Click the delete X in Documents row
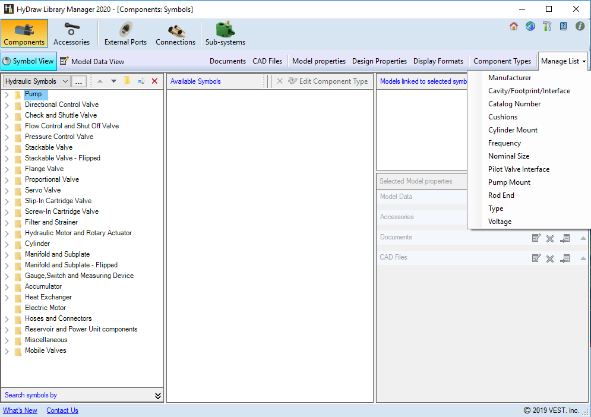 pyautogui.click(x=550, y=238)
